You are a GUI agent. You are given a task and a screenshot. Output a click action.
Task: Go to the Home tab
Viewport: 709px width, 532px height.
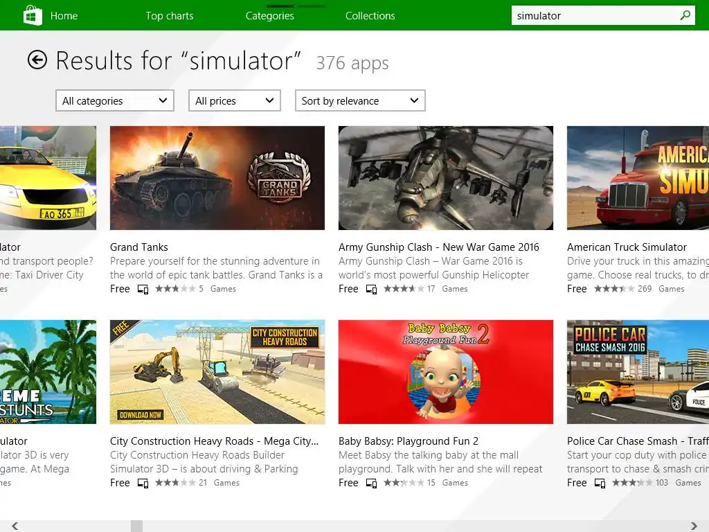pos(64,16)
